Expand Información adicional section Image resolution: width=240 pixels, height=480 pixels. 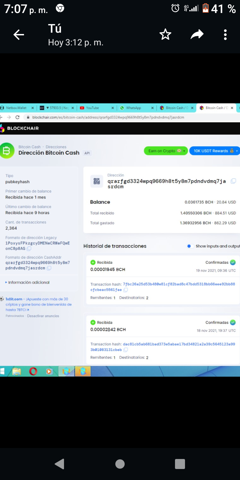pyautogui.click(x=27, y=282)
